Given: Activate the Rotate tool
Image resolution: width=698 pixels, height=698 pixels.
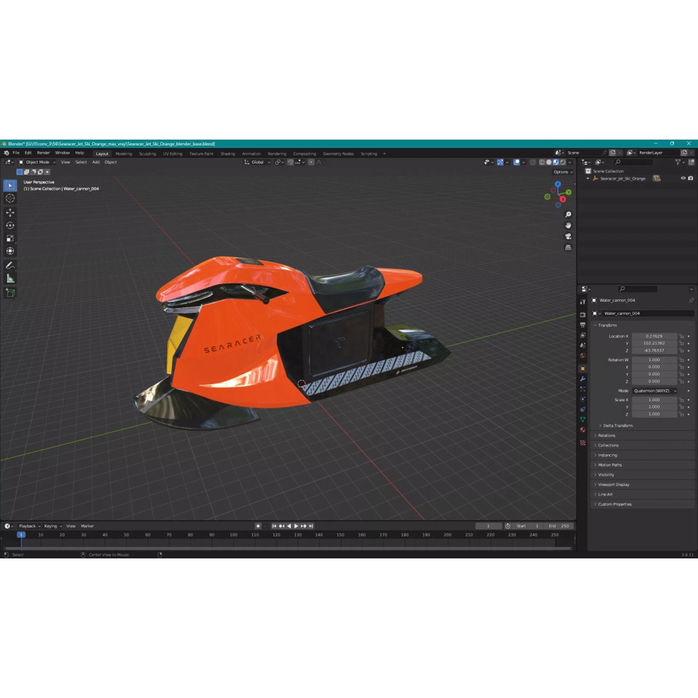Looking at the screenshot, I should pyautogui.click(x=10, y=226).
